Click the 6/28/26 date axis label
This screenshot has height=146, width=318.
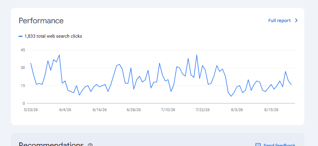pos(133,110)
